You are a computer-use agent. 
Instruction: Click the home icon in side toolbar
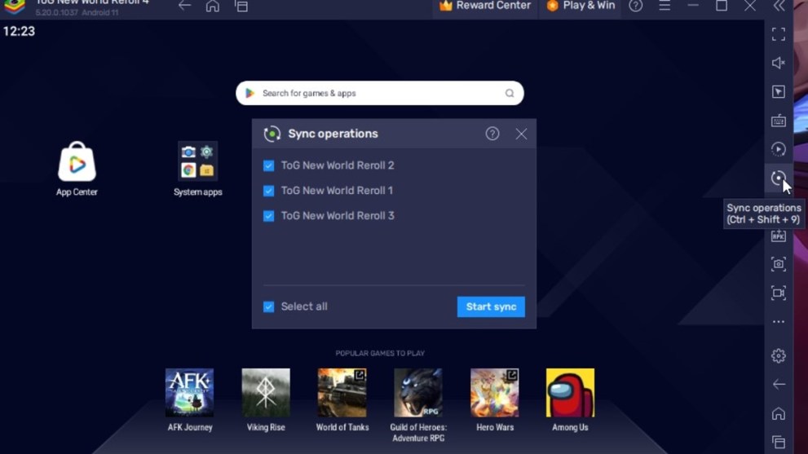click(778, 413)
